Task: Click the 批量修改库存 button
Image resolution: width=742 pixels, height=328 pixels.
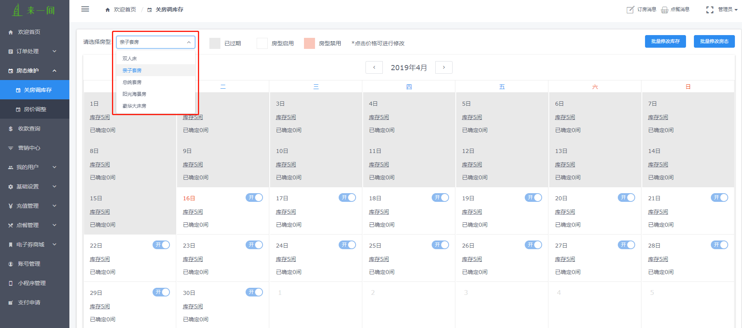Action: pyautogui.click(x=665, y=41)
